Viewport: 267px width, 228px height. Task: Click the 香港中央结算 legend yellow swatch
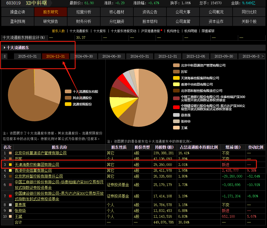[176, 84]
